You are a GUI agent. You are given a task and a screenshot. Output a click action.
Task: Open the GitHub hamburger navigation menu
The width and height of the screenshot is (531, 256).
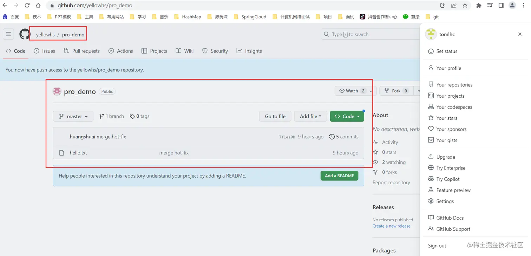click(8, 34)
